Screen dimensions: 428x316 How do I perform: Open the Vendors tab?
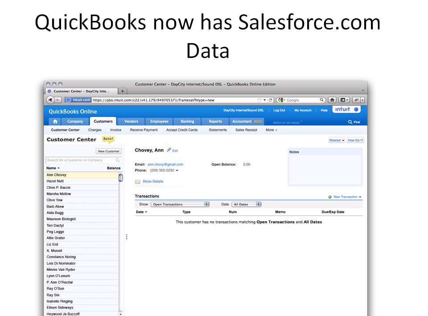click(x=131, y=121)
